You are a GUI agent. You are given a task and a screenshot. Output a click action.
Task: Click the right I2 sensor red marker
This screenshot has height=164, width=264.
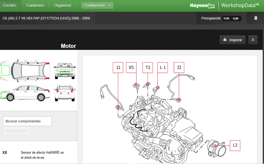(179, 100)
